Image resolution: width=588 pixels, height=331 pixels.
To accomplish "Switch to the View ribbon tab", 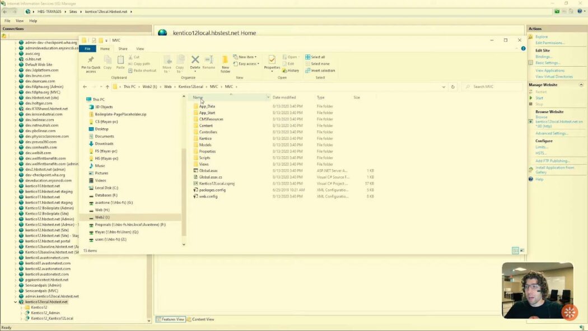I will click(x=140, y=49).
